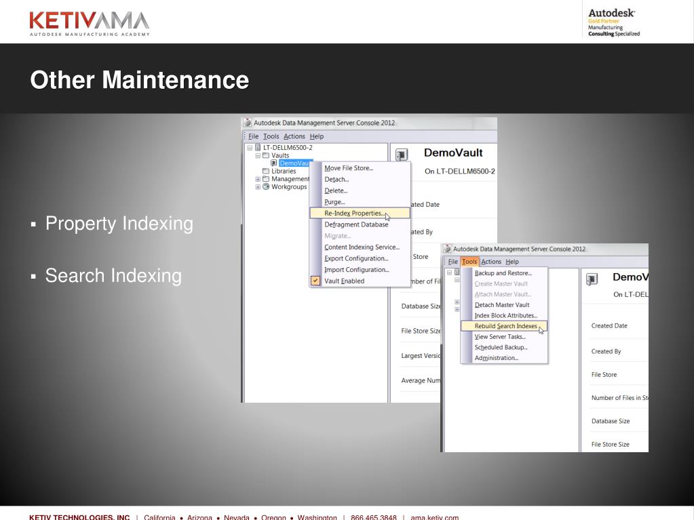The width and height of the screenshot is (694, 520).
Task: Select Workgroups tree item
Action: coord(289,186)
